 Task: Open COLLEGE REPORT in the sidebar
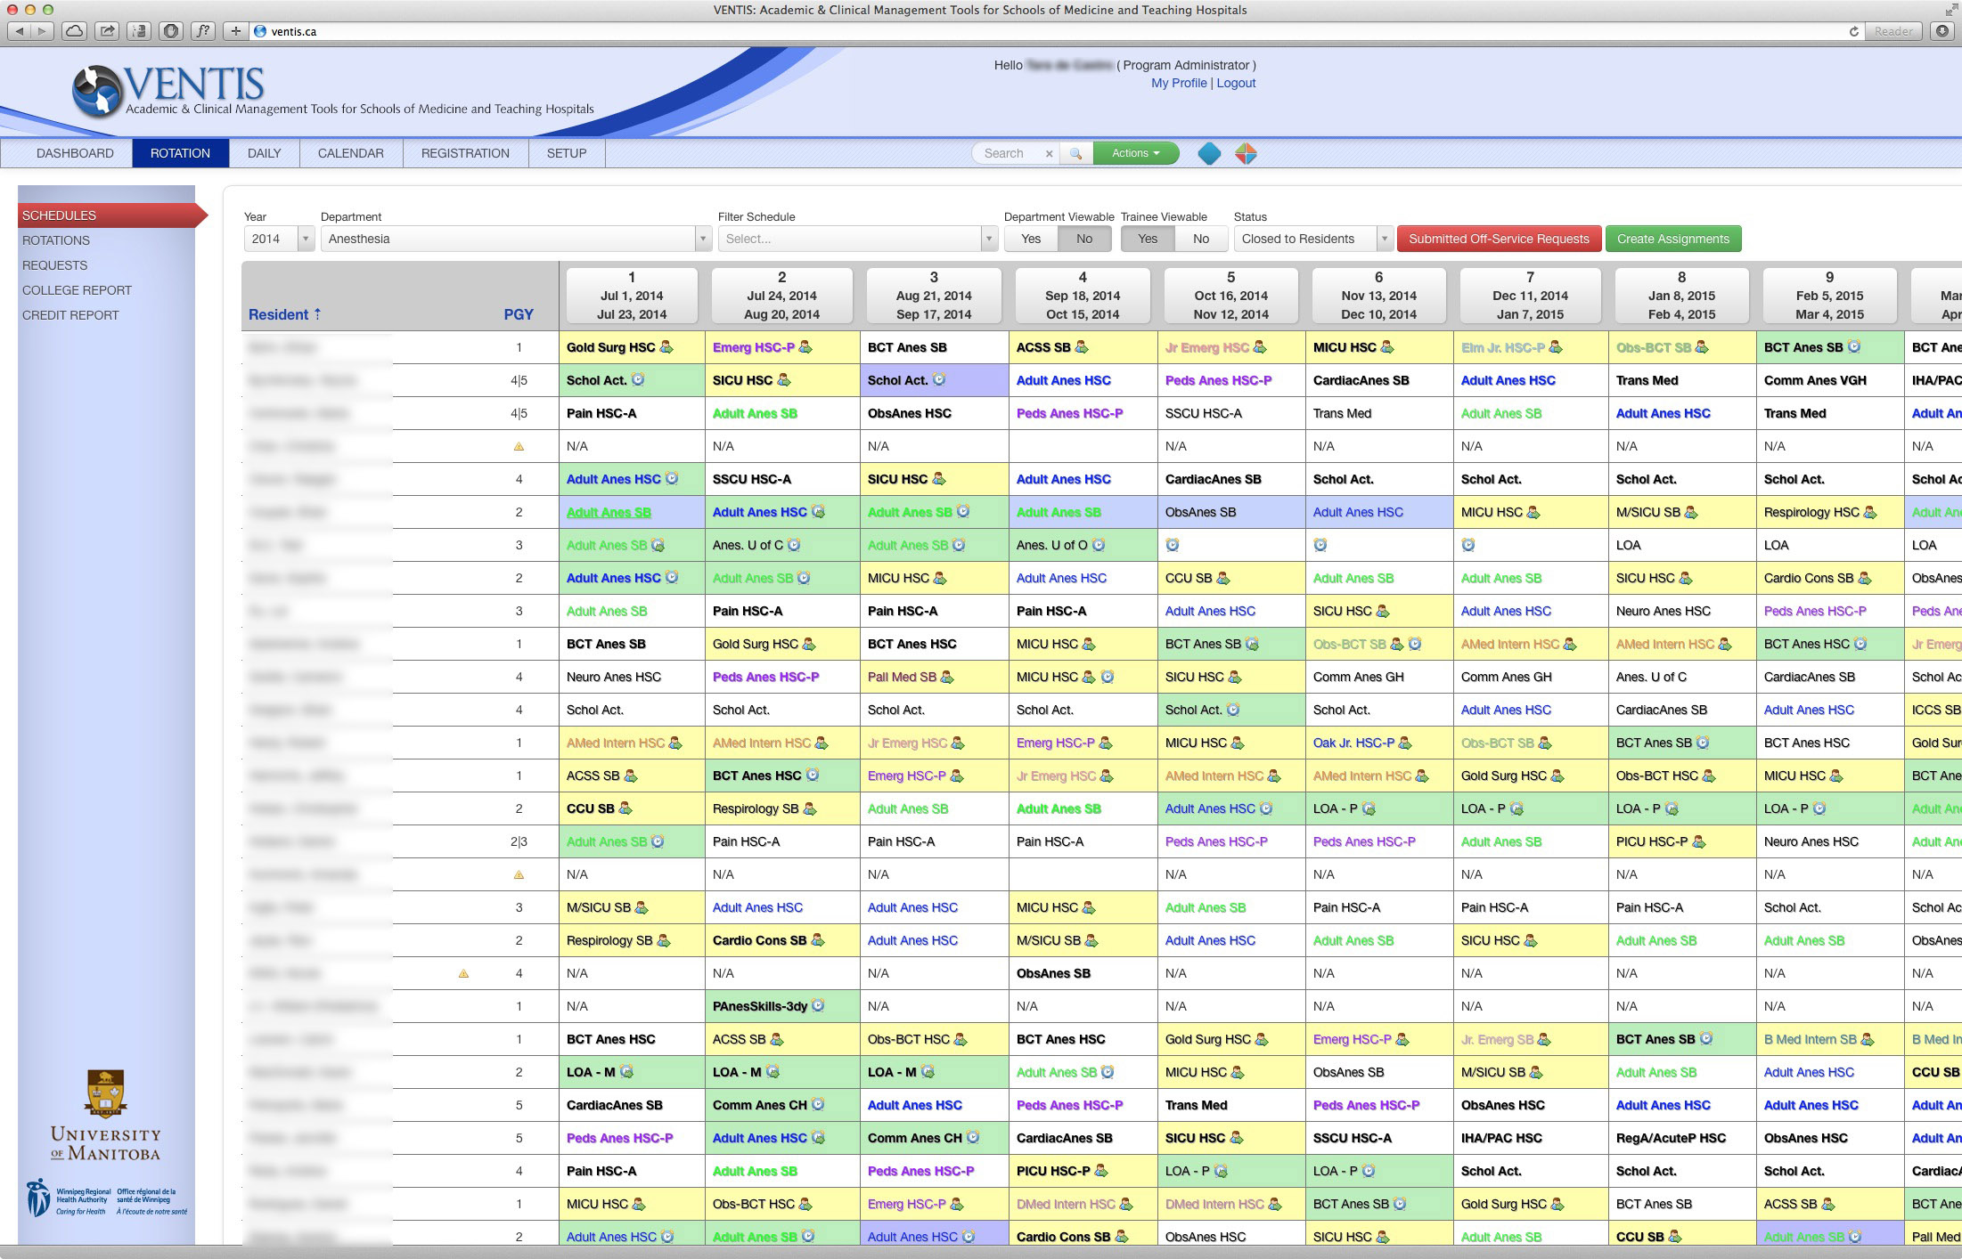coord(77,290)
